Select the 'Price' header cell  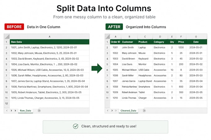pyautogui.click(x=181, y=42)
